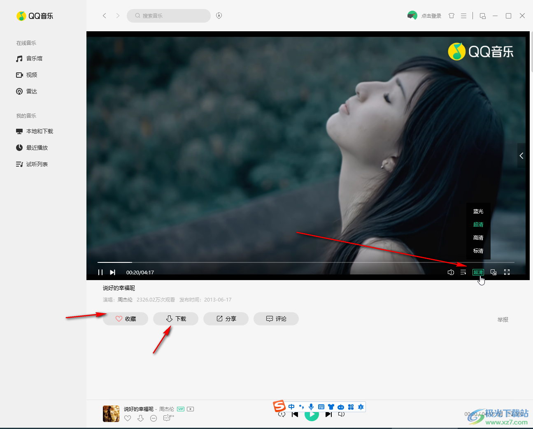Click the video title 说好的幸福呢
Viewport: 533px width, 429px height.
click(x=119, y=288)
